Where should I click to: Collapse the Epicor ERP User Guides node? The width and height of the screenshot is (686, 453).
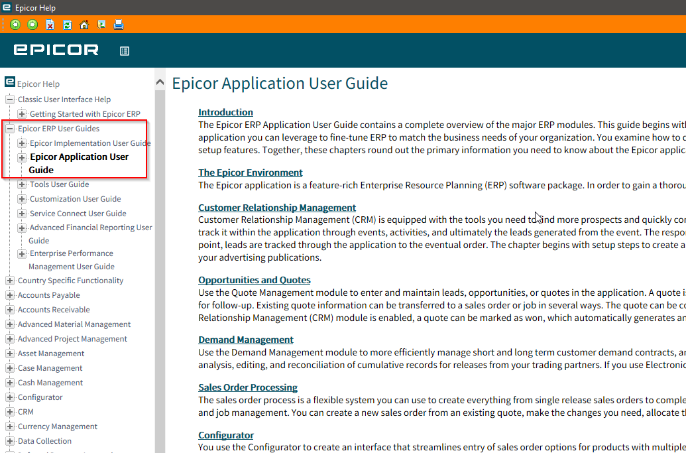pos(10,129)
